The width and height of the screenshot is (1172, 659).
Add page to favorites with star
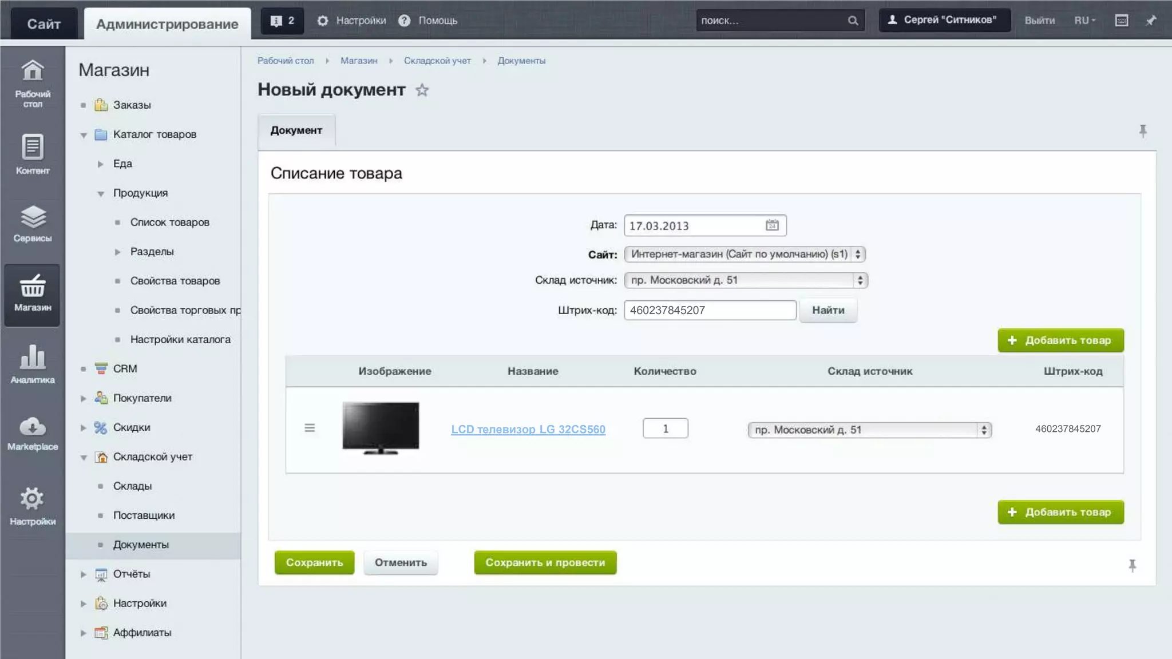(x=422, y=90)
